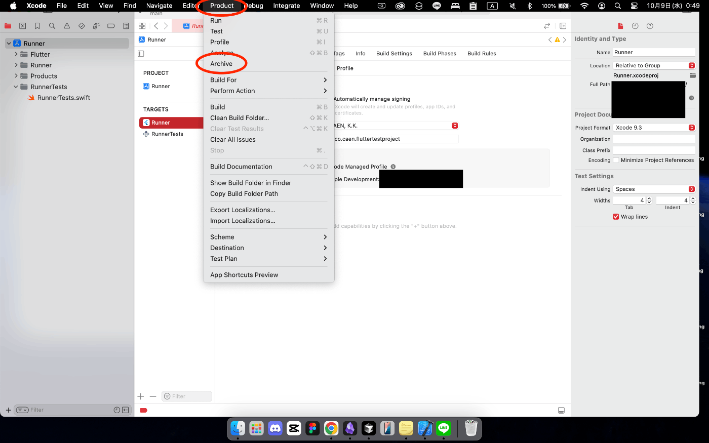Open the Issue navigator warning icon

click(67, 26)
